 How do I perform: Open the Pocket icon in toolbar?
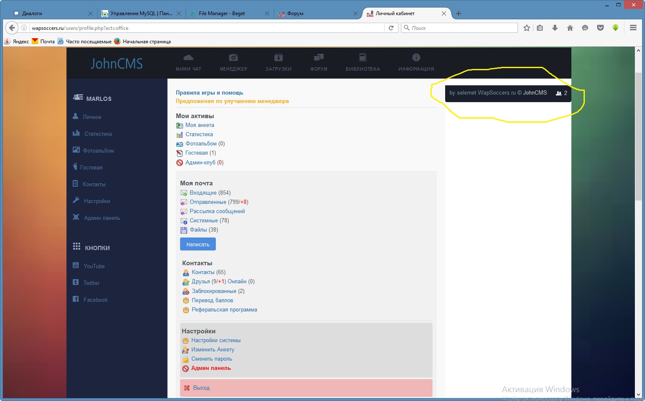[x=600, y=28]
